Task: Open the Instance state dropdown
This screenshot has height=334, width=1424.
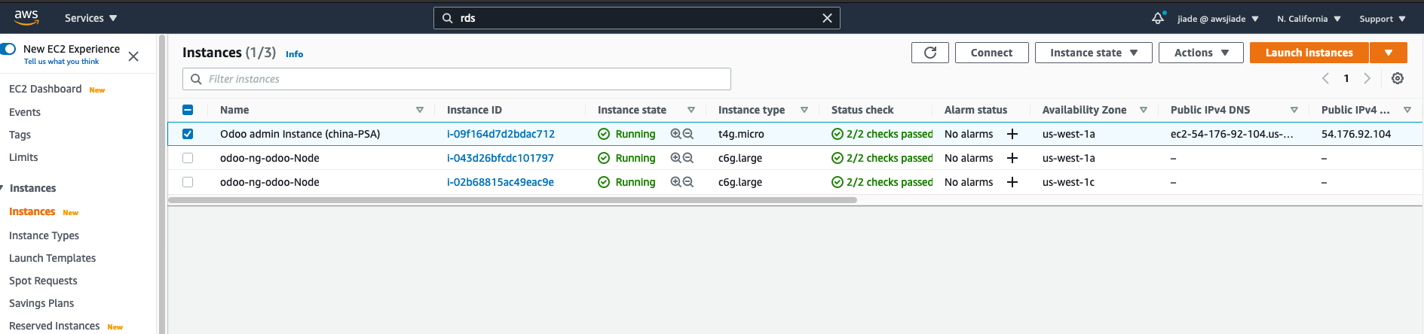Action: pyautogui.click(x=1093, y=53)
